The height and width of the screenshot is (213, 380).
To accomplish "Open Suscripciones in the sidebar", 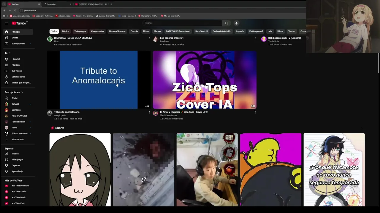I will coord(18,43).
